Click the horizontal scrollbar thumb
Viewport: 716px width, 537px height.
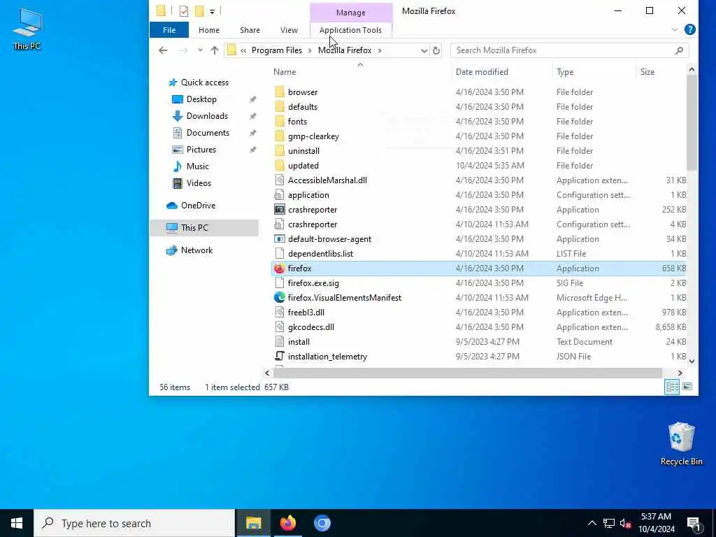pyautogui.click(x=468, y=373)
